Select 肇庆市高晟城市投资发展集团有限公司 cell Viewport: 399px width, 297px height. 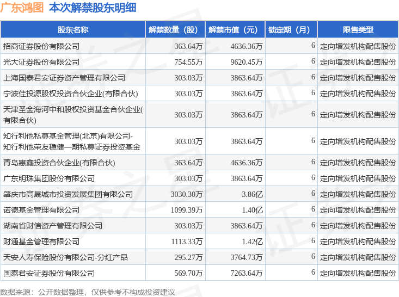click(x=68, y=194)
